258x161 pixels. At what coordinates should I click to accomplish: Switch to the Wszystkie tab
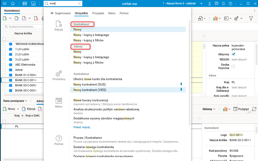pyautogui.click(x=81, y=13)
